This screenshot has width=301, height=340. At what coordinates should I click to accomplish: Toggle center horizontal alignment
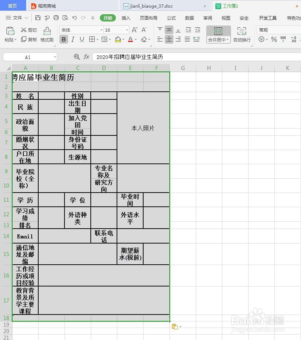pyautogui.click(x=169, y=39)
